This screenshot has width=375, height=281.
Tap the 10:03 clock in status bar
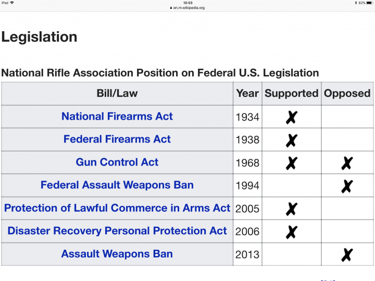pyautogui.click(x=187, y=3)
